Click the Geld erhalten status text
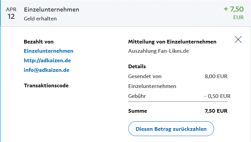The width and height of the screenshot is (251, 142). pyautogui.click(x=40, y=19)
